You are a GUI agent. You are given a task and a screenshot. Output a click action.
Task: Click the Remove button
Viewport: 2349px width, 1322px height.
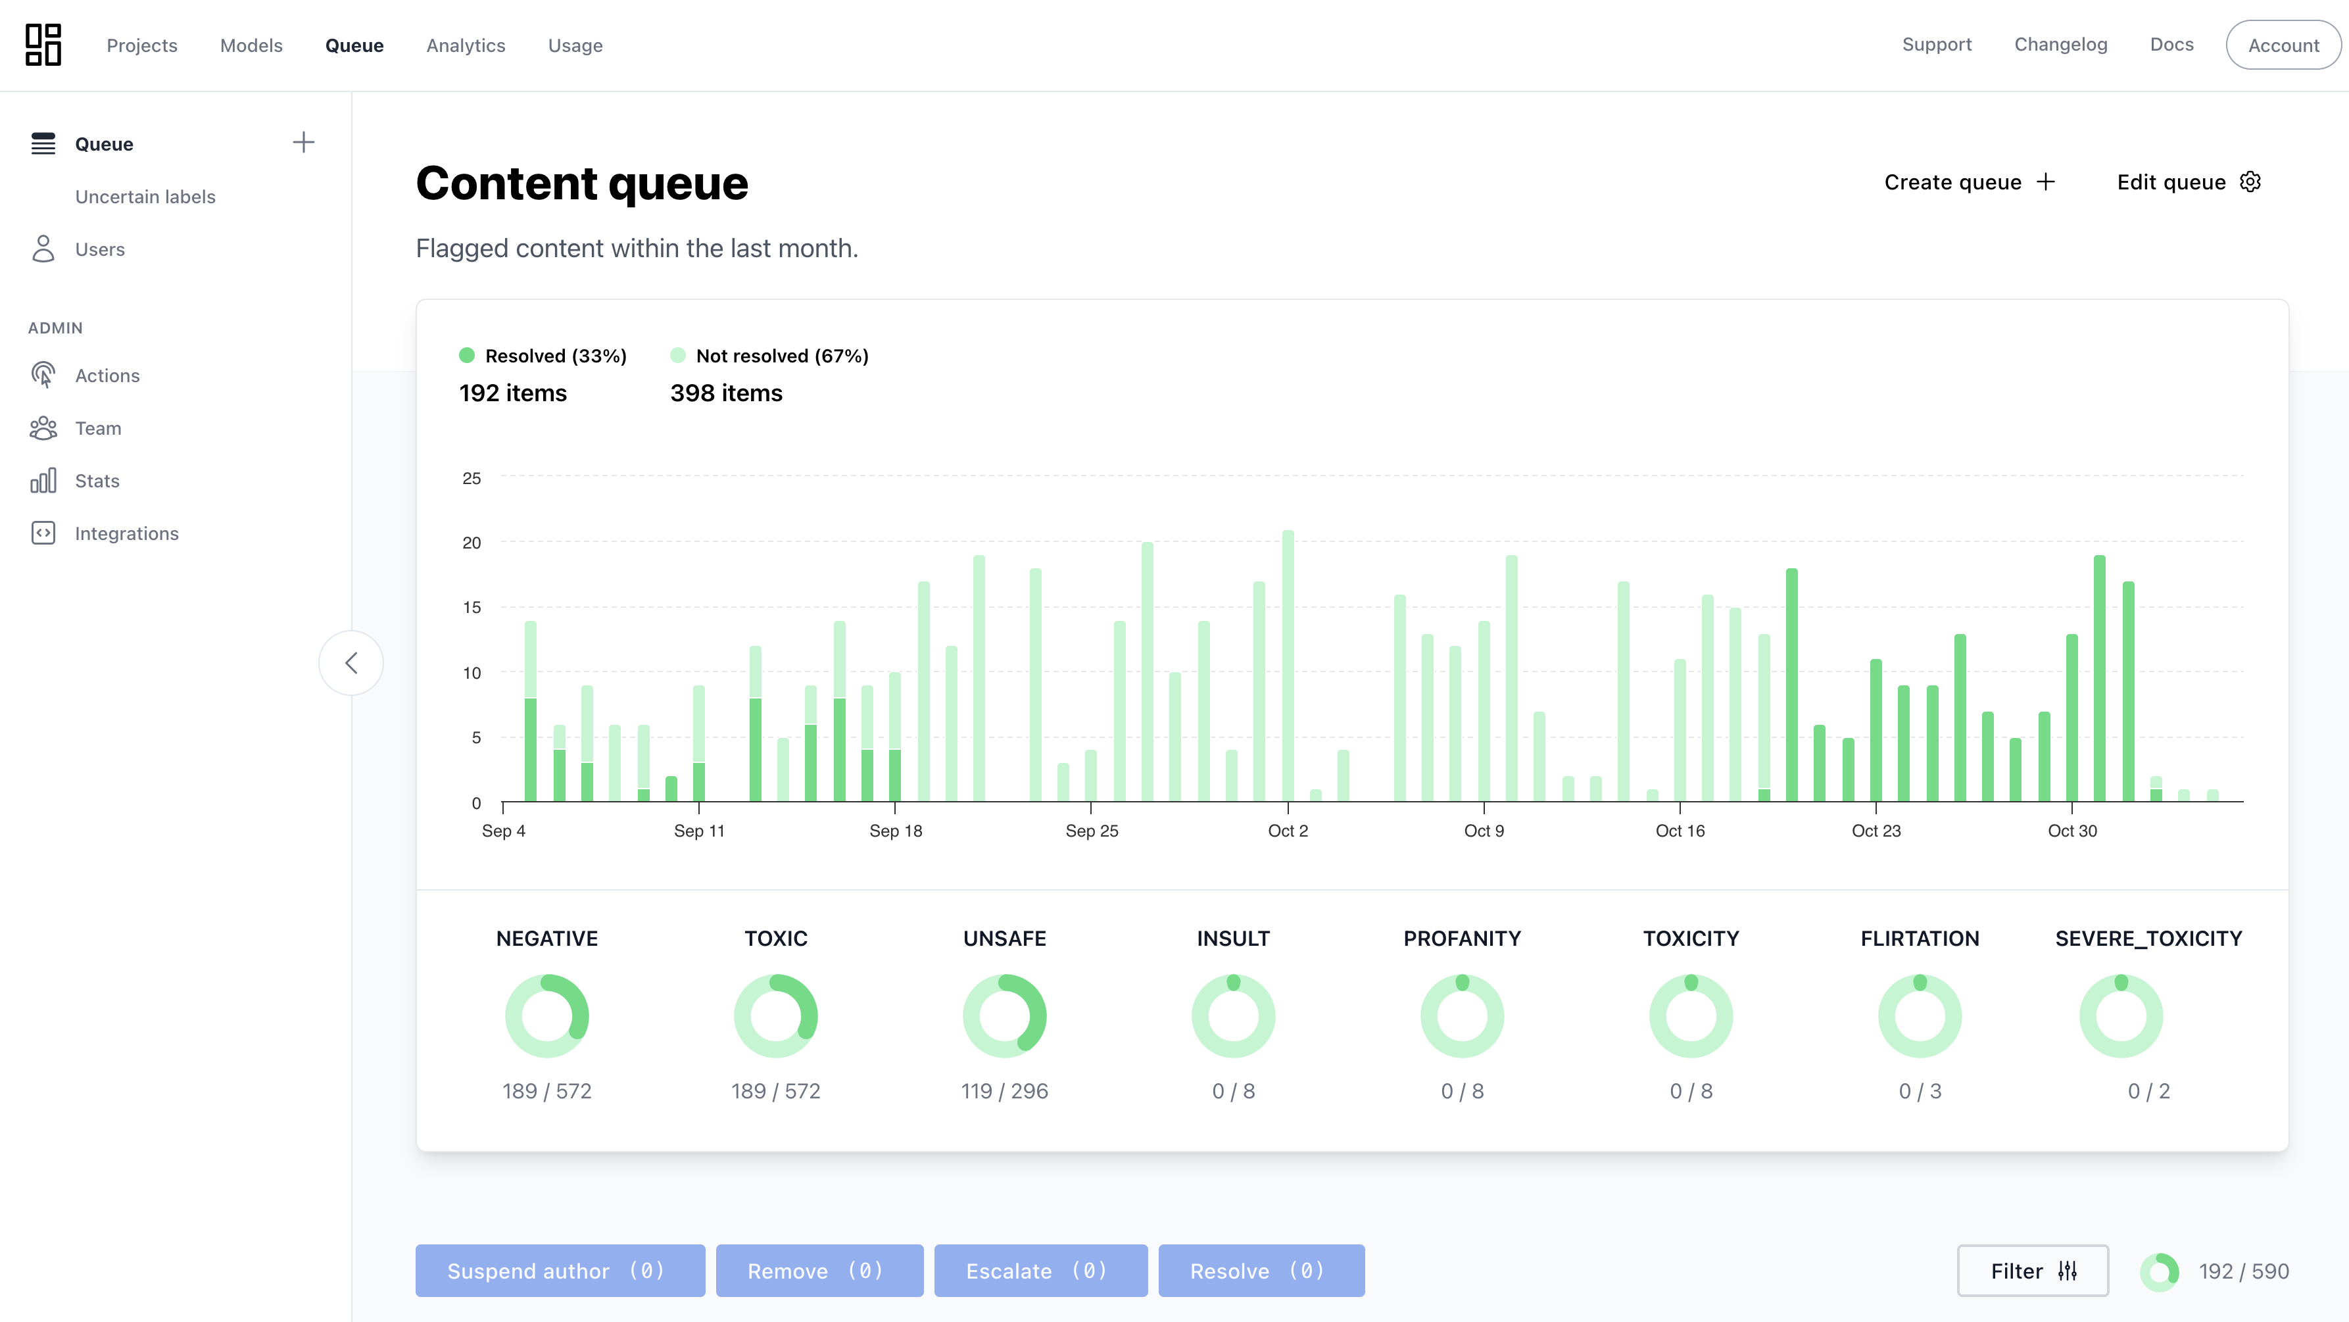[819, 1270]
